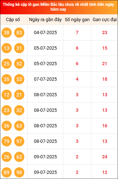Click the date 07-07-2025 cell

click(x=45, y=79)
